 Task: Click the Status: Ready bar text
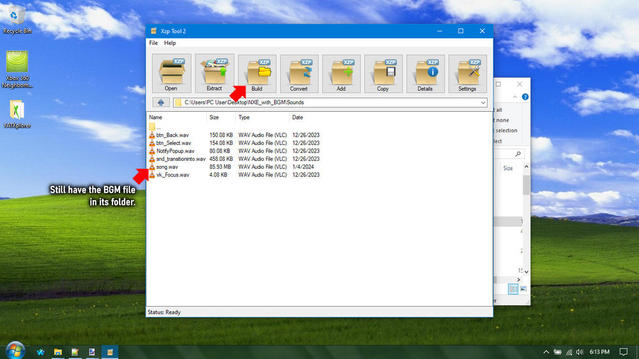164,312
